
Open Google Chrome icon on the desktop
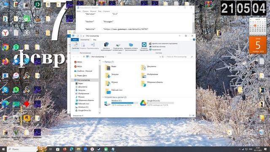[5, 47]
